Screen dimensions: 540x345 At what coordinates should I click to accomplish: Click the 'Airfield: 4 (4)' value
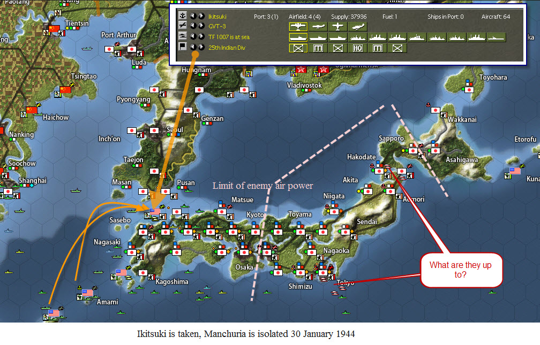click(x=304, y=17)
